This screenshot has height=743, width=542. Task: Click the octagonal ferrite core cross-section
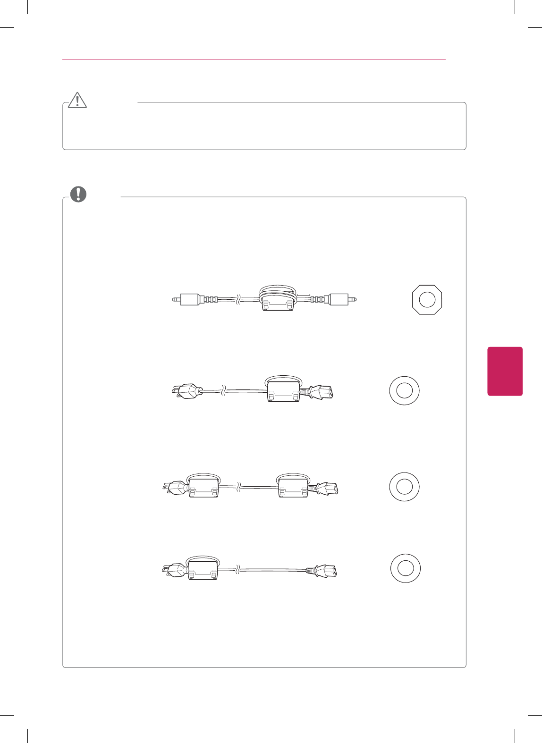(427, 299)
